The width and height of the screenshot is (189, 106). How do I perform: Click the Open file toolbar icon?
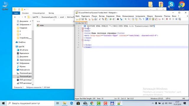79,19
